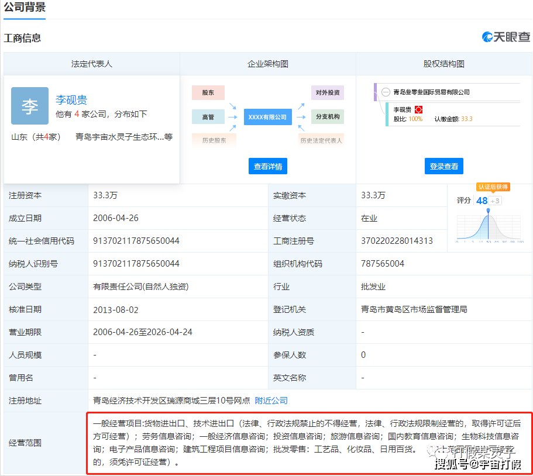
Task: Click the 有限责任公司(自然人独资) company type
Action: tap(141, 287)
